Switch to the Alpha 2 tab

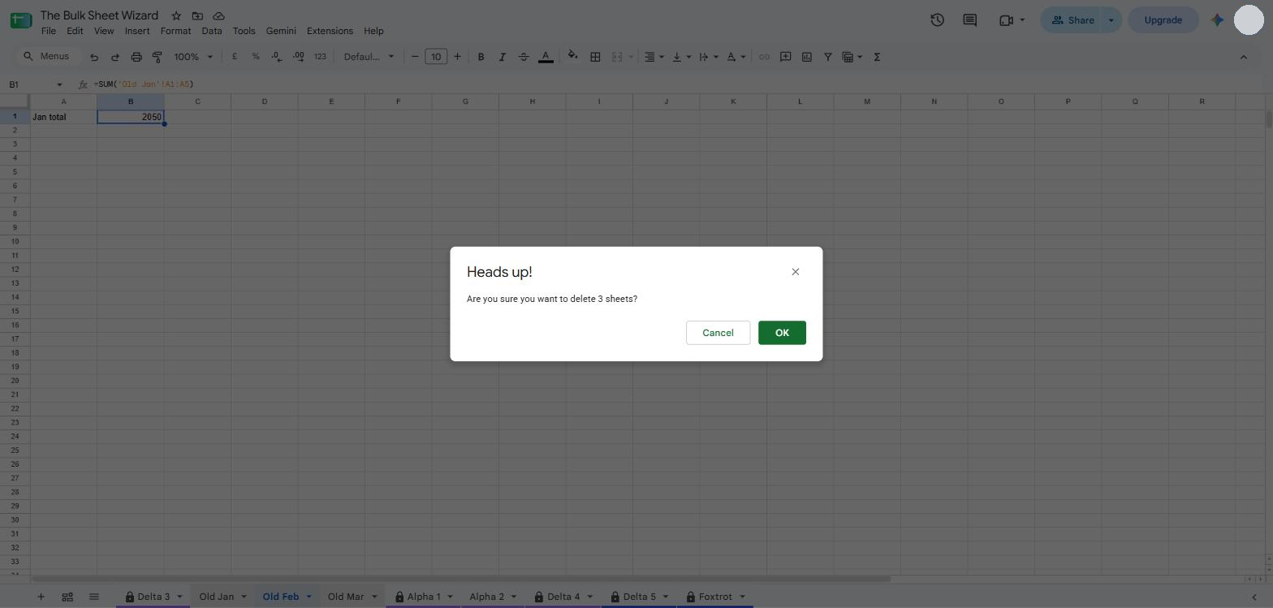486,597
